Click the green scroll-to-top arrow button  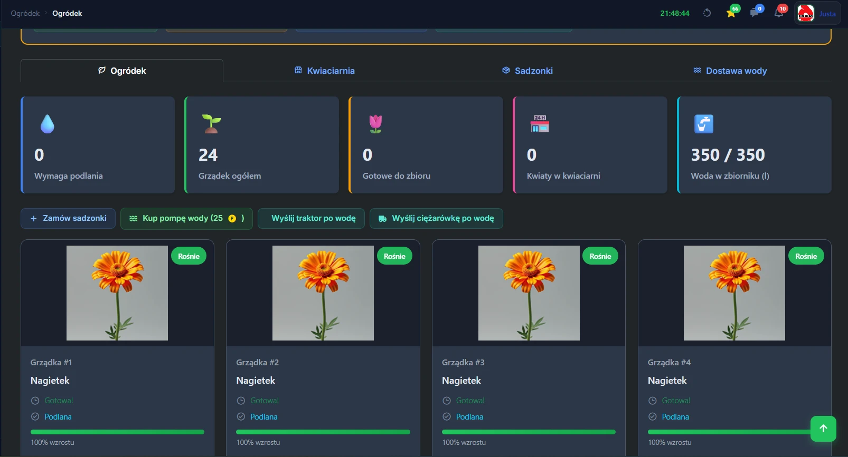(x=823, y=429)
